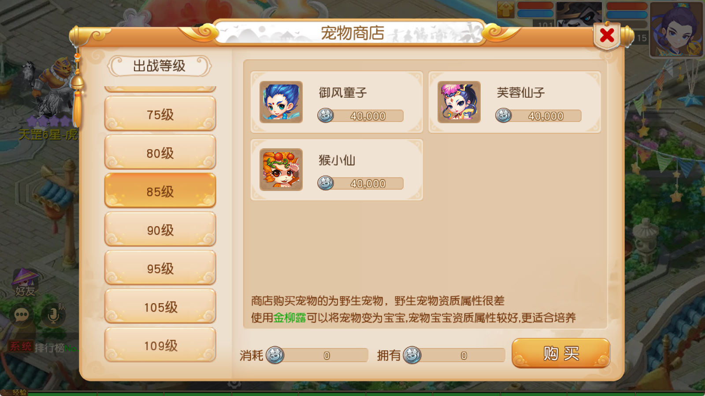Image resolution: width=705 pixels, height=396 pixels.
Task: Select the 猴小仙 pet portrait
Action: [281, 169]
